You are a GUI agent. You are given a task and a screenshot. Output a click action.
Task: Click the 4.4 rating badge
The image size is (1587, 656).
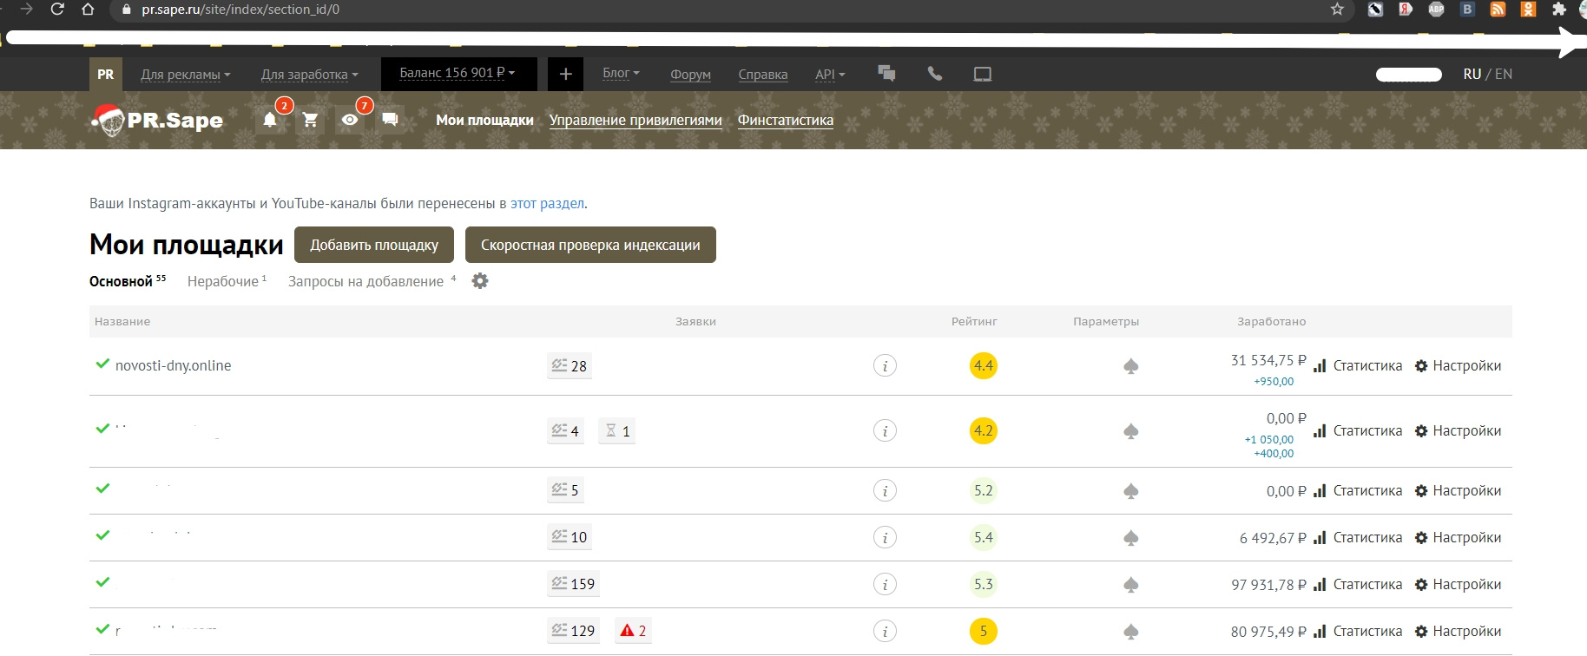983,366
